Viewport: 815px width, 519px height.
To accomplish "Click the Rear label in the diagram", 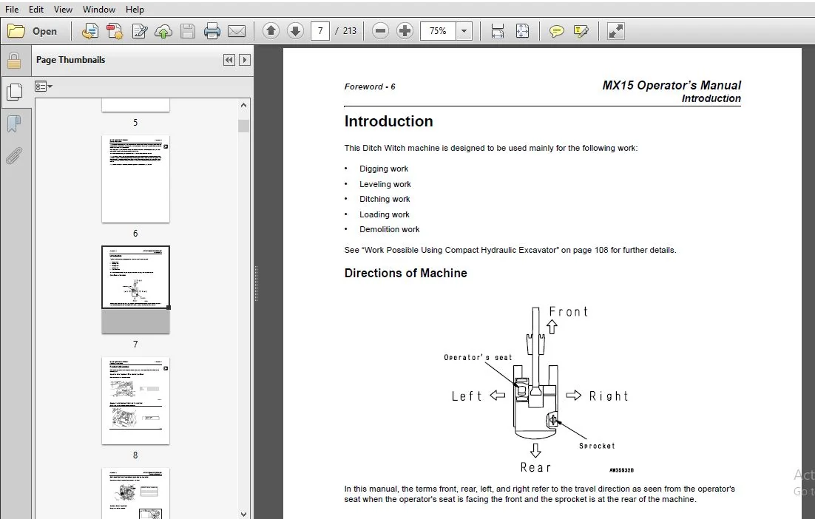I will click(x=535, y=467).
